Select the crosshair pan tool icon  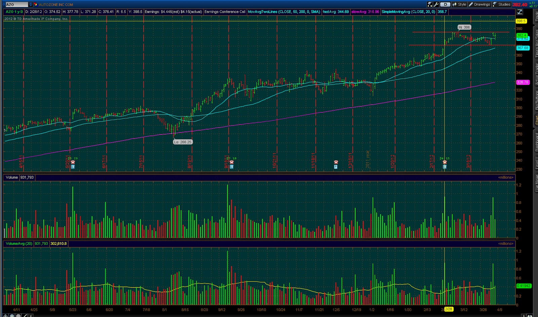point(5,315)
